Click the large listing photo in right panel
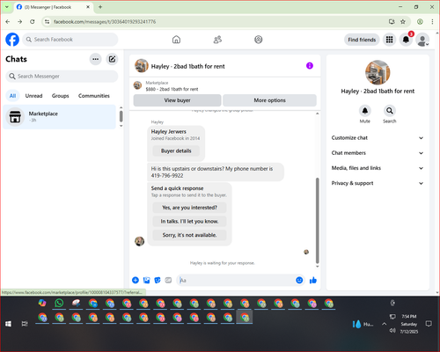This screenshot has height=352, width=440. coord(378,72)
